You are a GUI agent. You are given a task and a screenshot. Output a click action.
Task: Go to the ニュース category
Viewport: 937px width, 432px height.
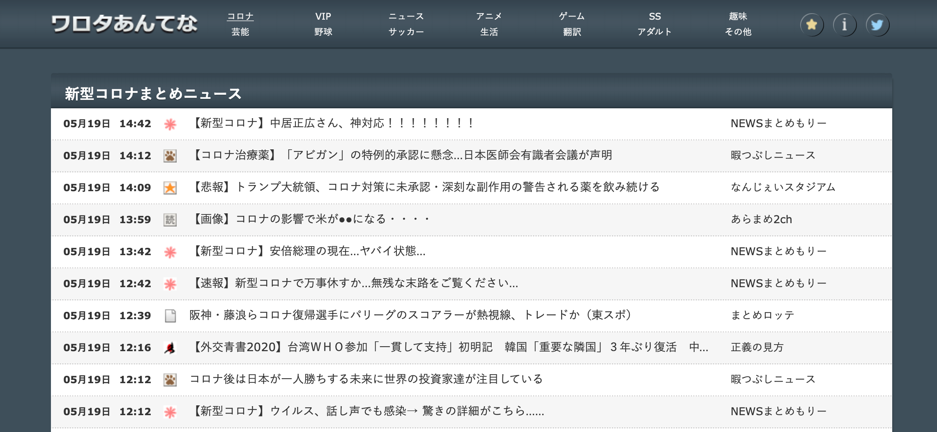click(406, 16)
